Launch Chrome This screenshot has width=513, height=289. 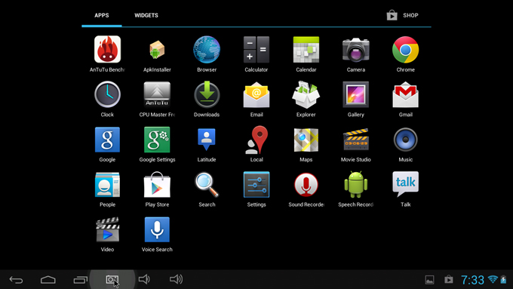pyautogui.click(x=405, y=49)
